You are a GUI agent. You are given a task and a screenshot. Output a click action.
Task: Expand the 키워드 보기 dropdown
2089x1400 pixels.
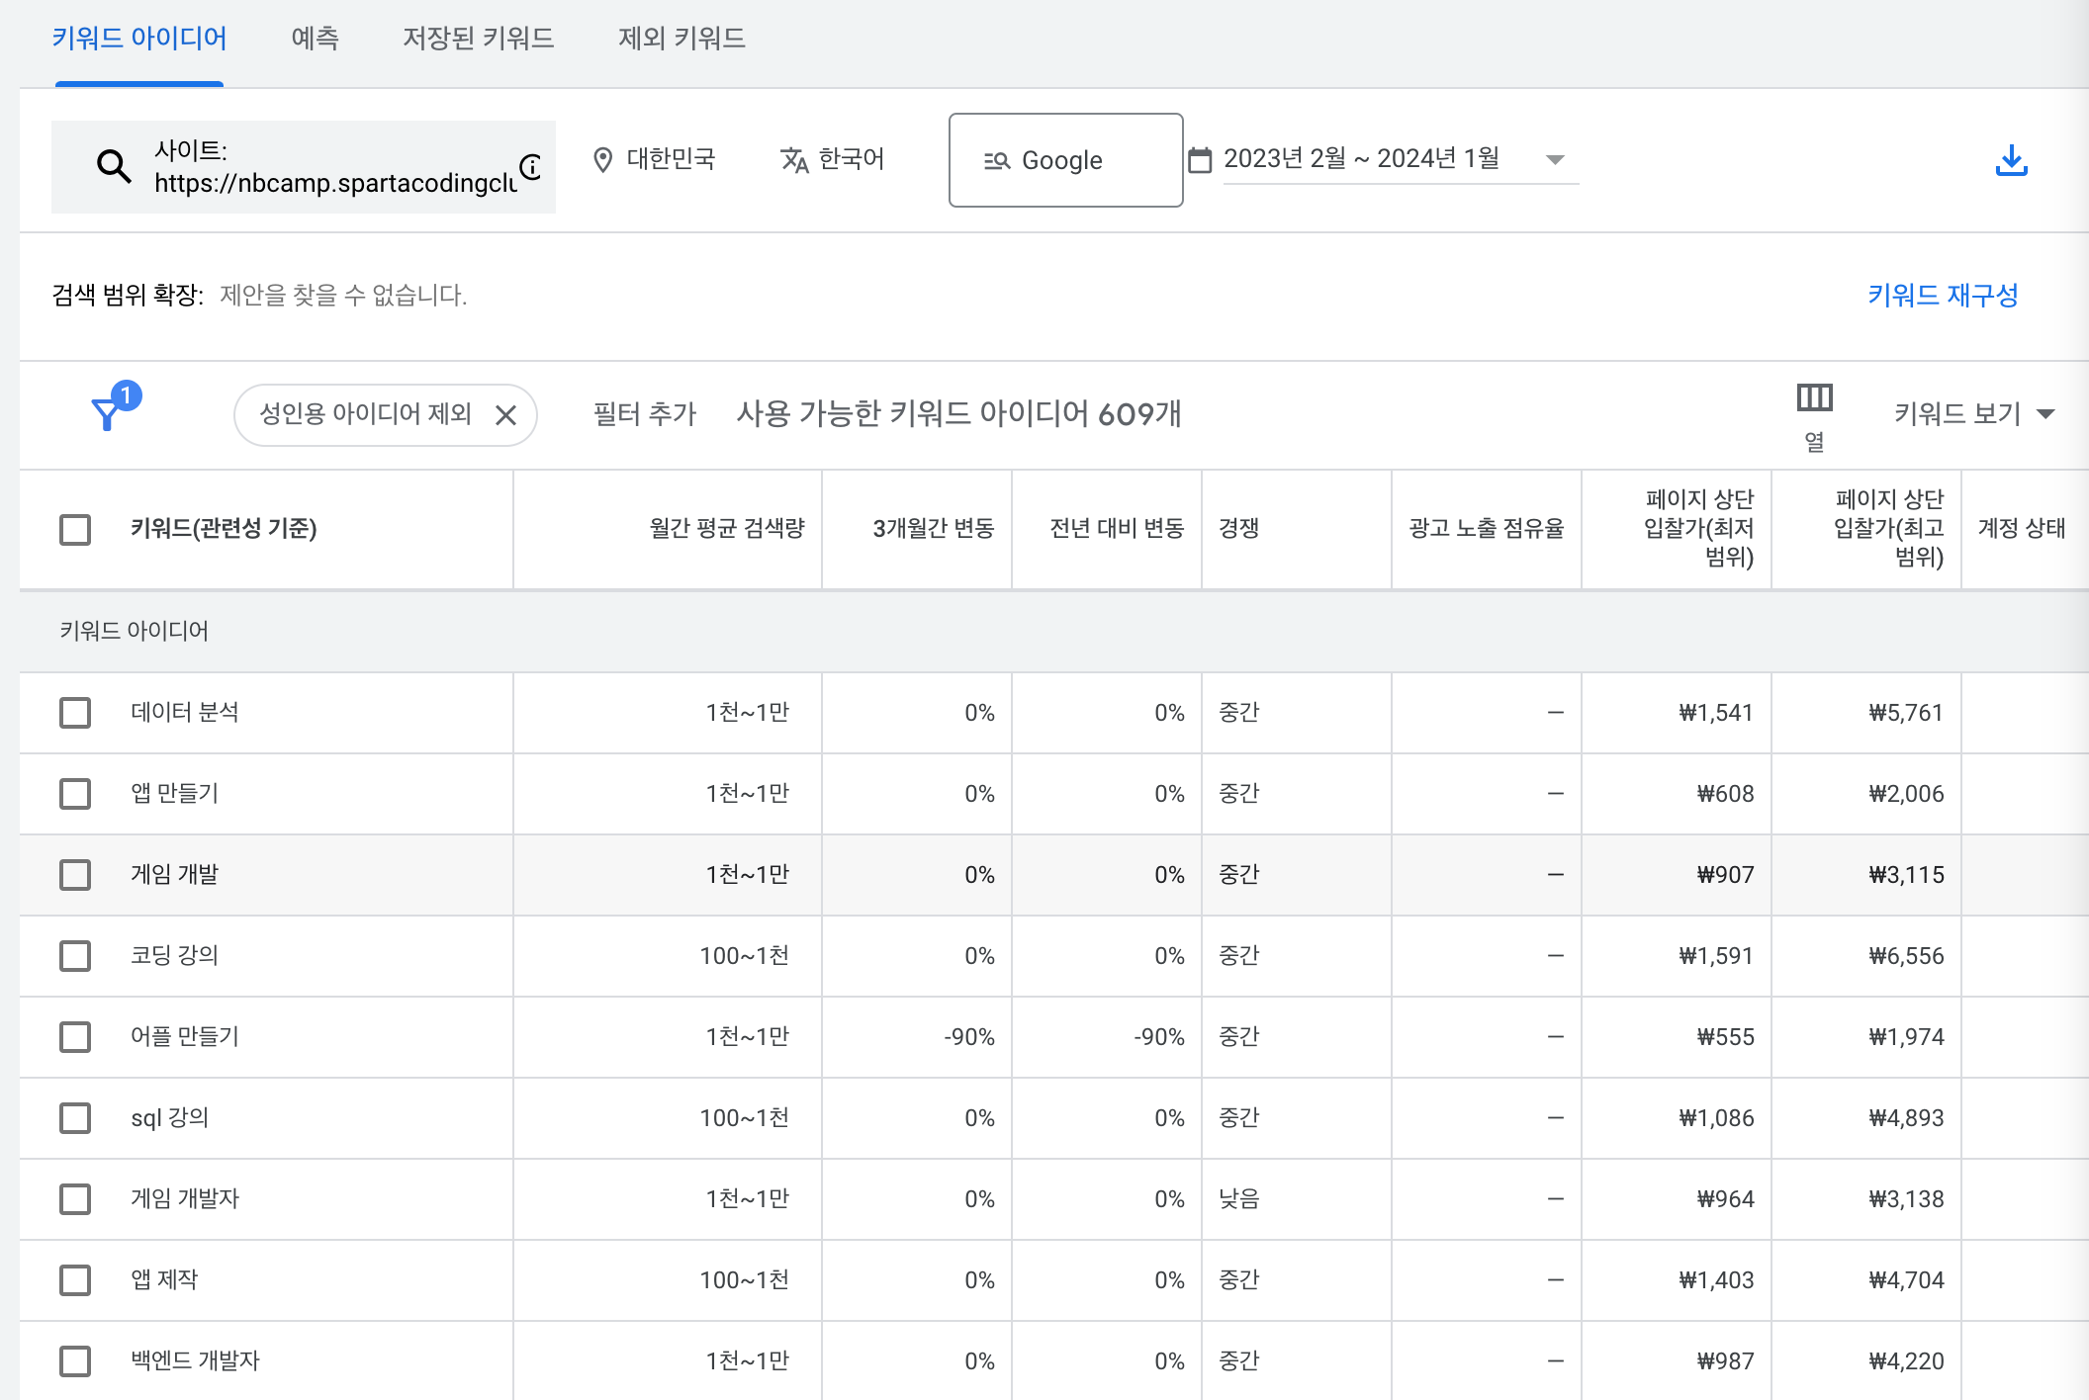pyautogui.click(x=1974, y=414)
